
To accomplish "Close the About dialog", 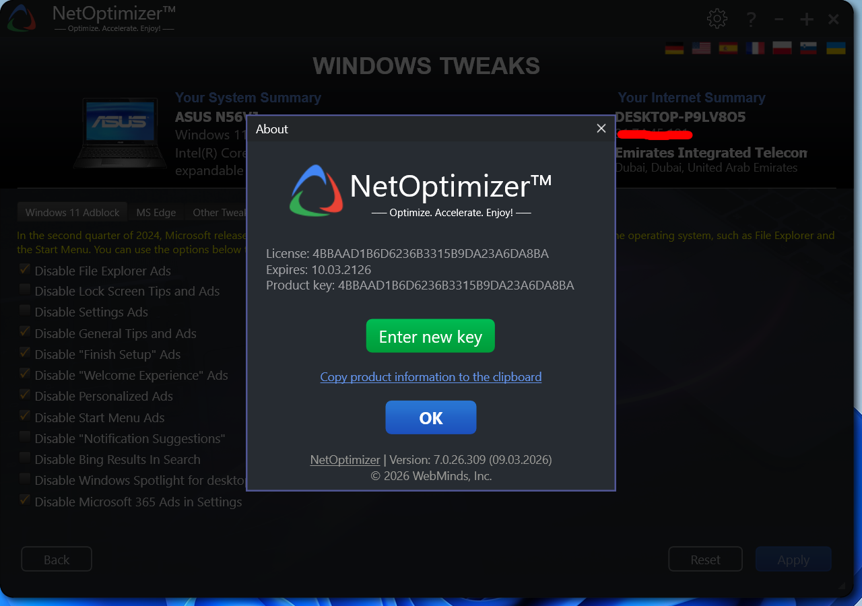I will 601,129.
